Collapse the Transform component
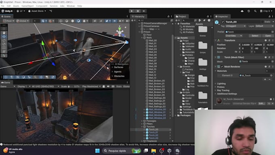275x155 pixels. click(216, 40)
